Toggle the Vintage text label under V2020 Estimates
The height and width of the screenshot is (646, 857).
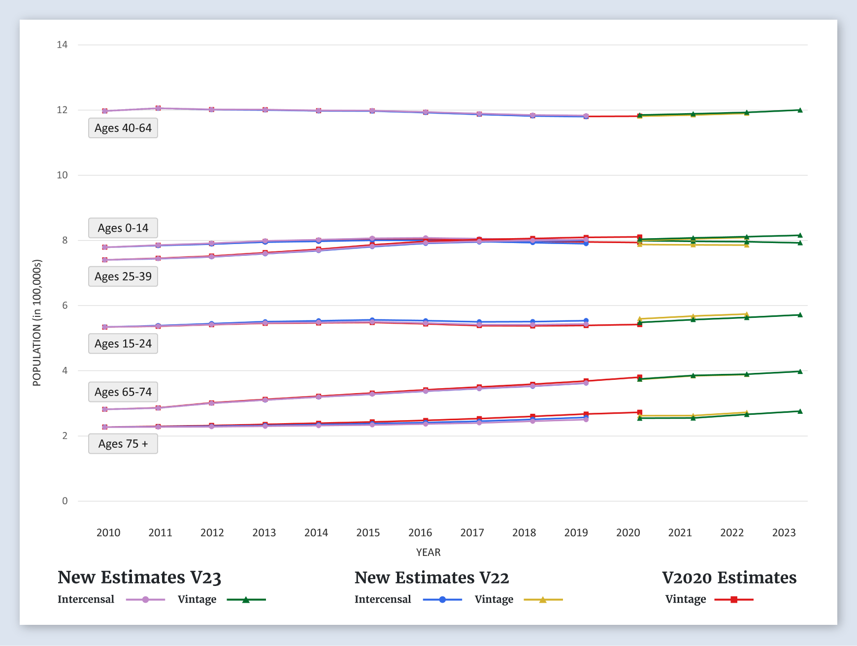pos(686,599)
